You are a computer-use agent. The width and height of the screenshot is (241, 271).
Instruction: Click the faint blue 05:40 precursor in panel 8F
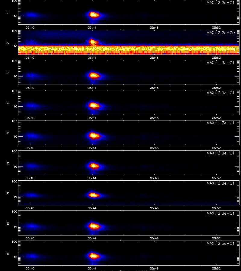tap(31, 226)
